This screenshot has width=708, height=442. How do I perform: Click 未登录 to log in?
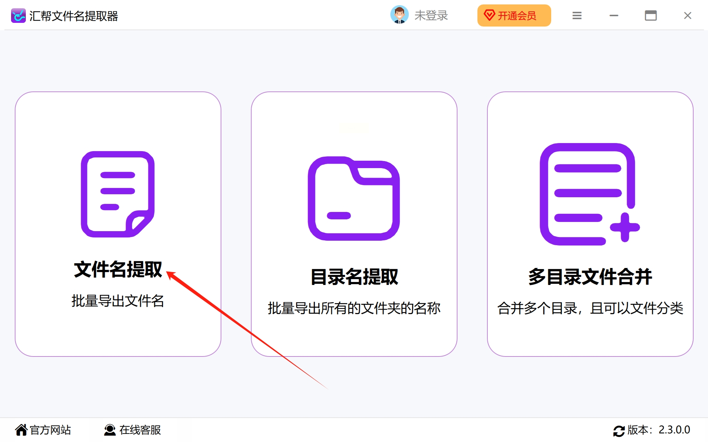coord(431,15)
